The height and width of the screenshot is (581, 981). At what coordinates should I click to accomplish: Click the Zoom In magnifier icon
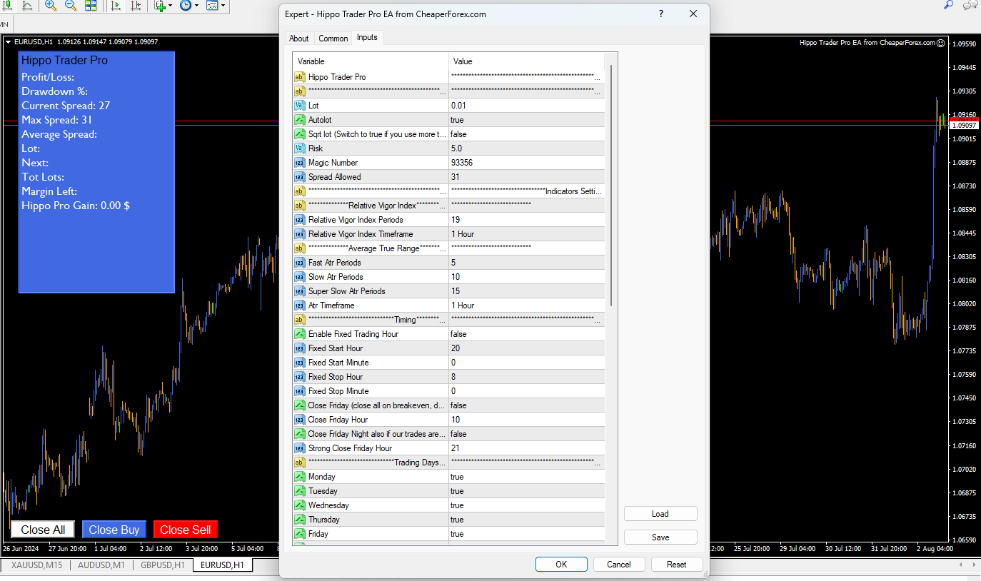point(50,6)
